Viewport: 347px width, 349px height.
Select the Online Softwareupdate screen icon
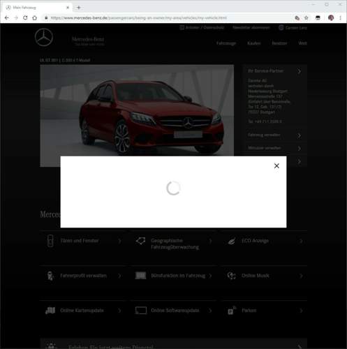pyautogui.click(x=141, y=311)
